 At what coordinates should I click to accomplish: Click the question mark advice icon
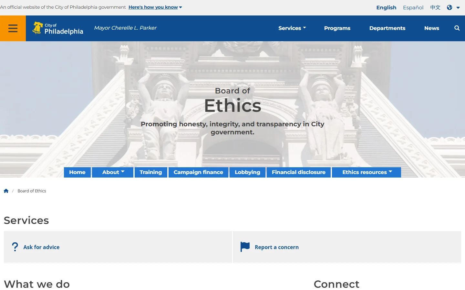[x=15, y=247]
